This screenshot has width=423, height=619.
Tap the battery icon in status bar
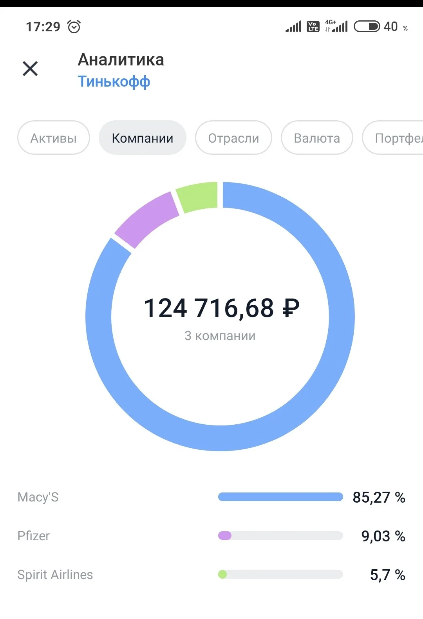point(367,27)
